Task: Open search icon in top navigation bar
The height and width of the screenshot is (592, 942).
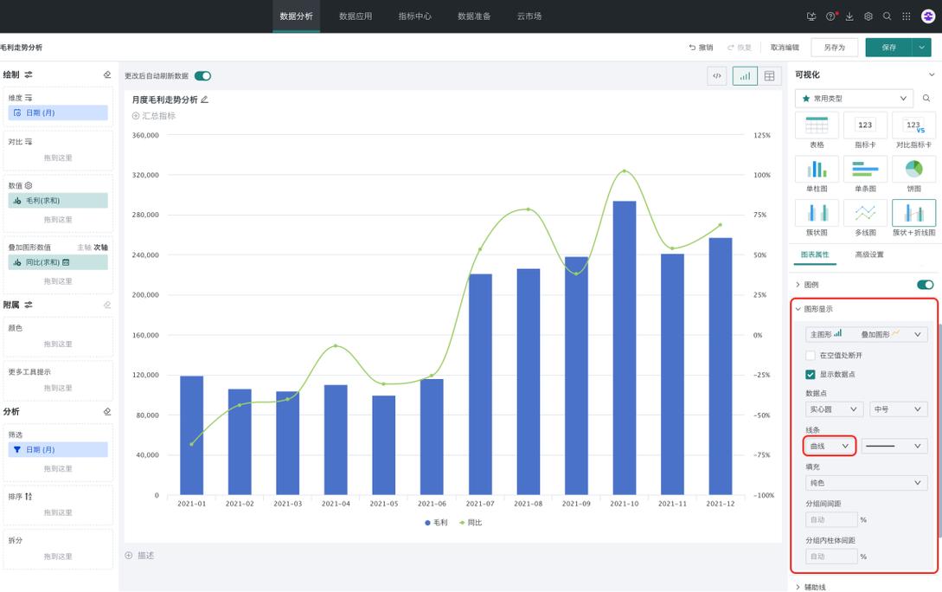Action: pyautogui.click(x=887, y=16)
